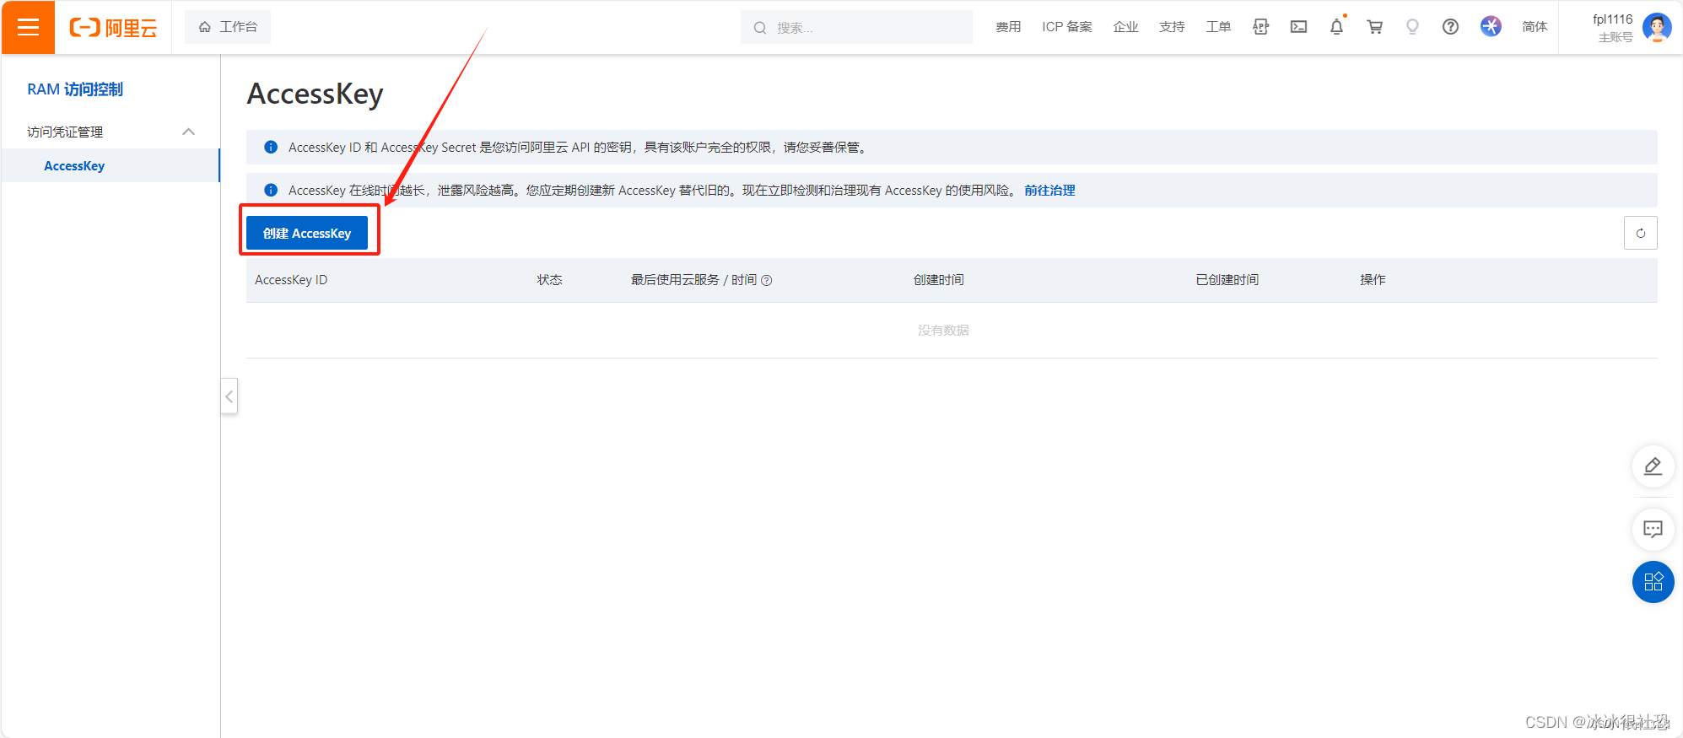
Task: Click the AccessKey page title
Action: point(316,94)
